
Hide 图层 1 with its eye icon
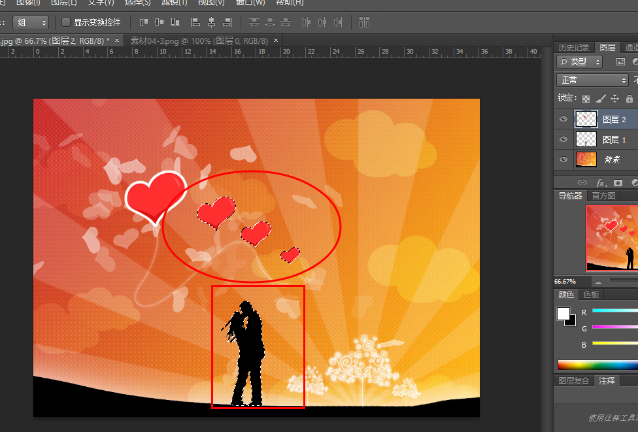pos(563,139)
